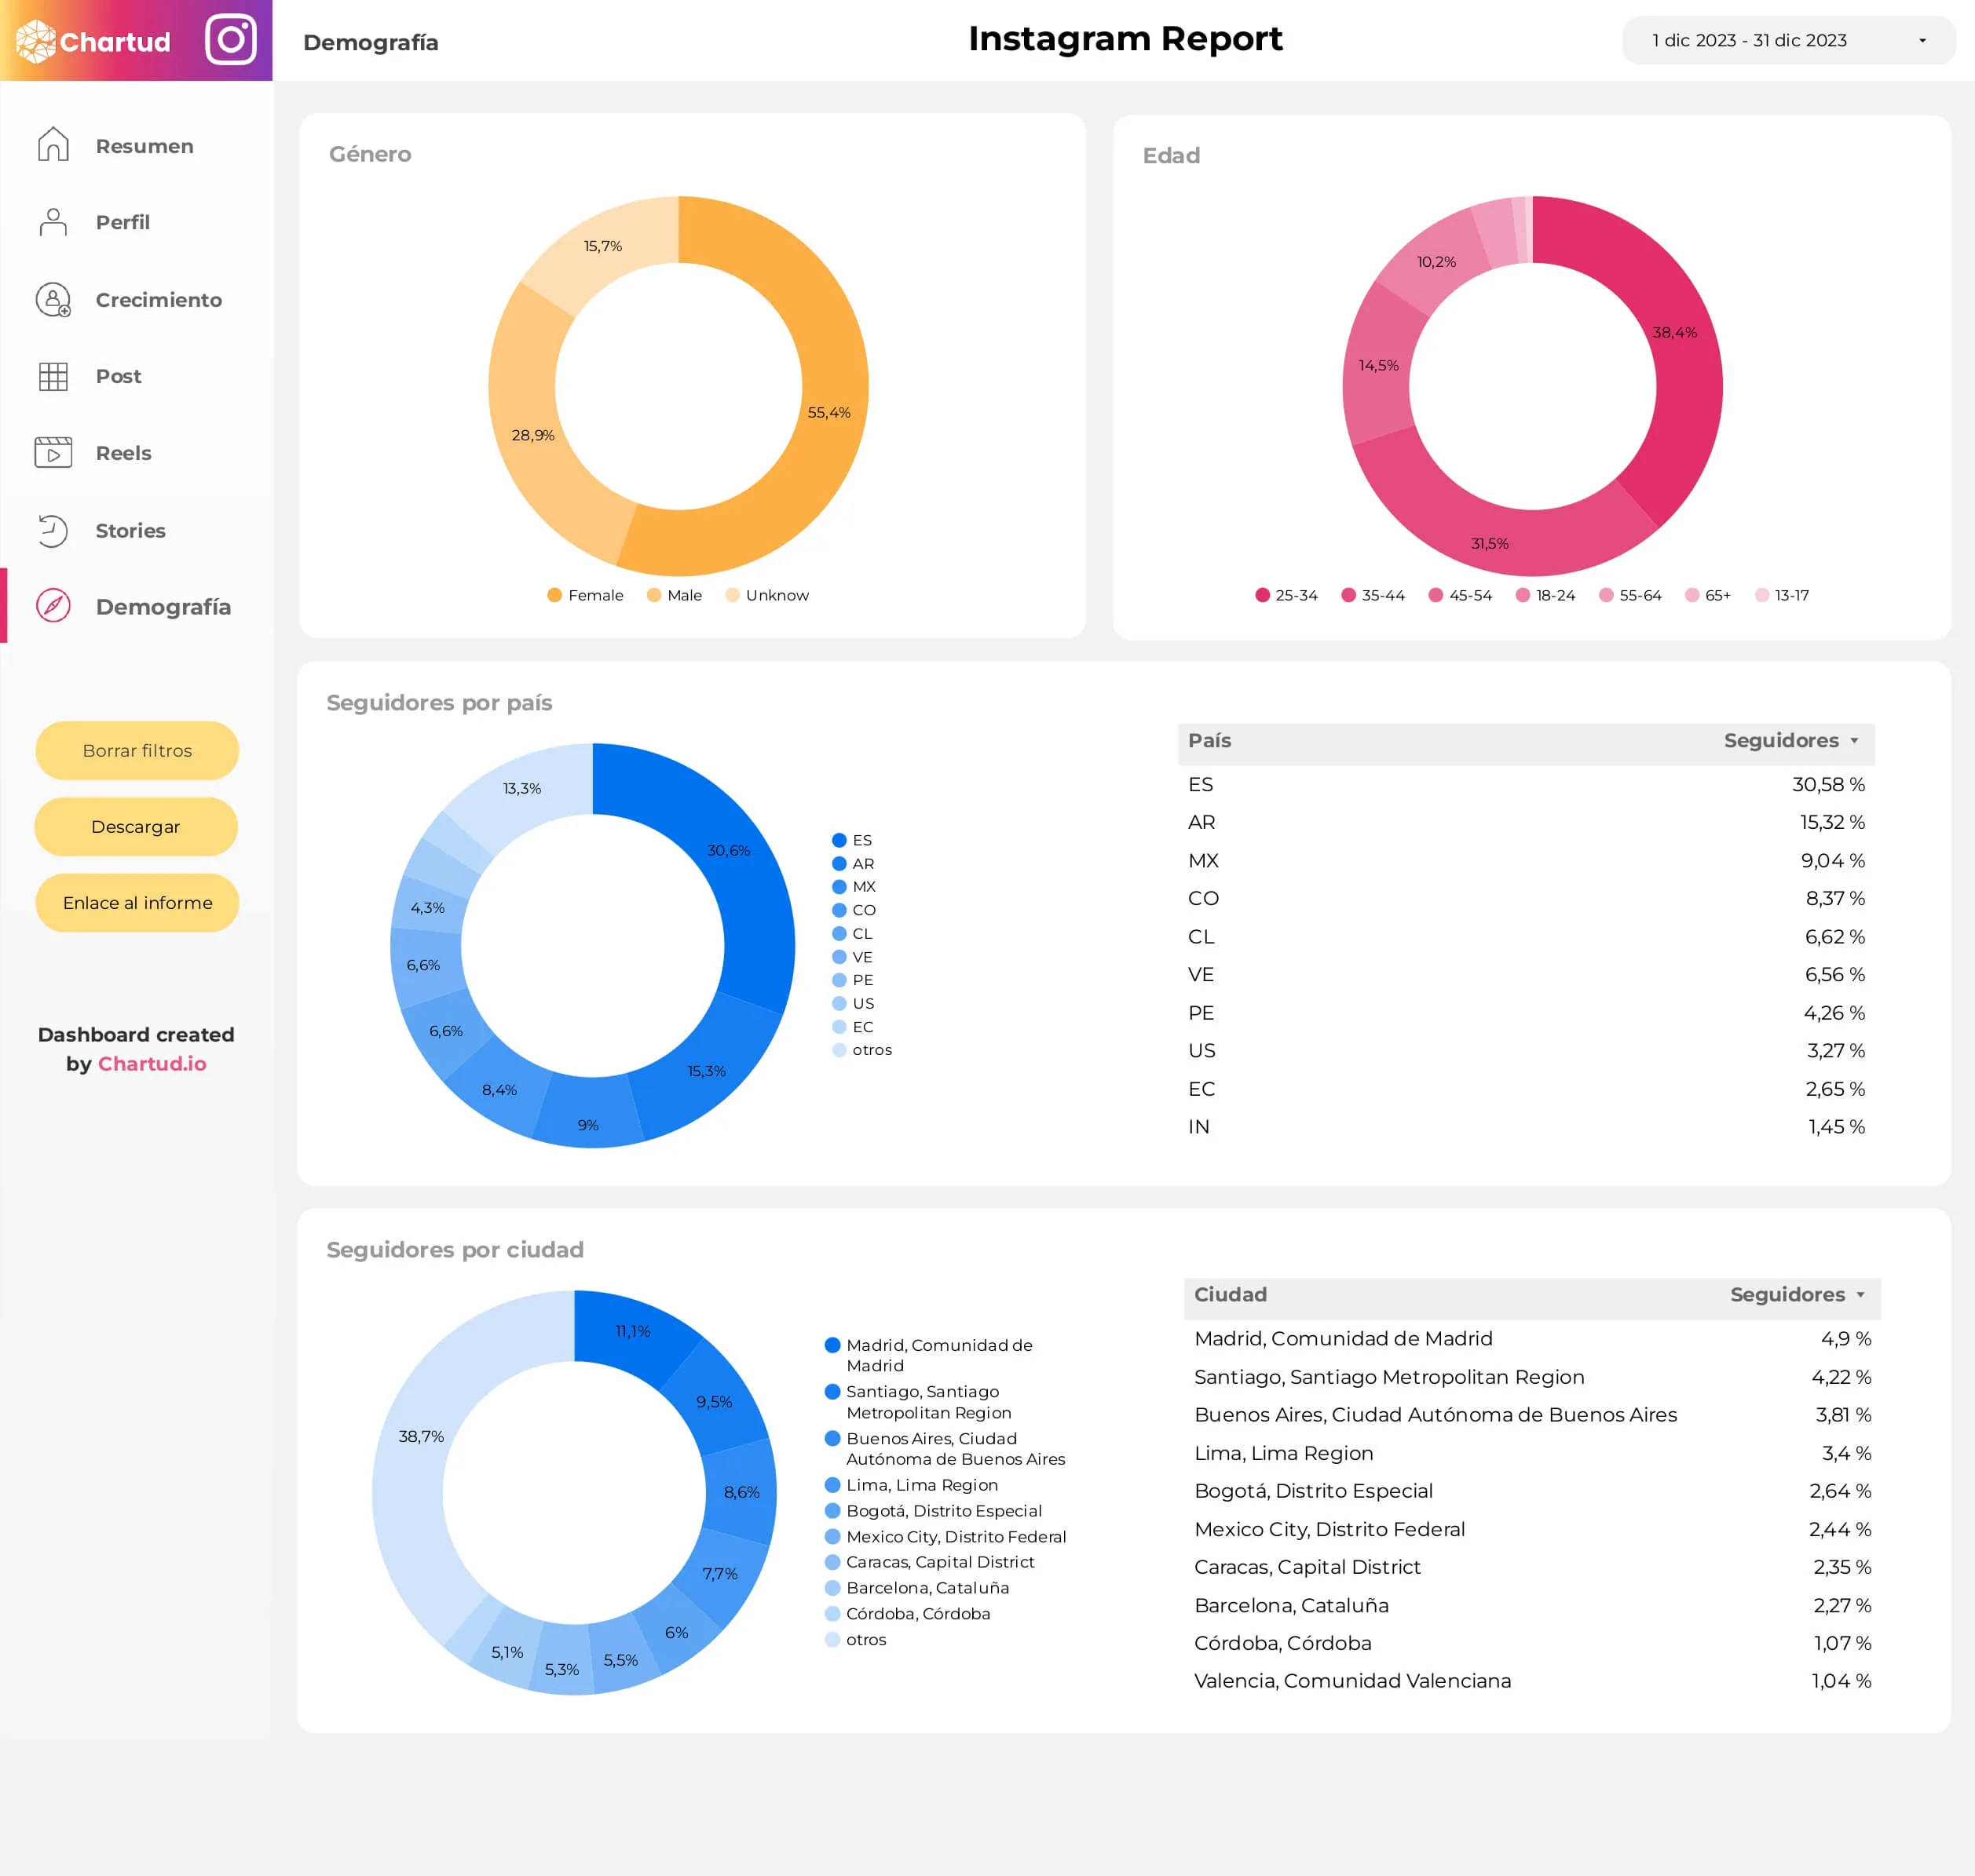The width and height of the screenshot is (1975, 1876).
Task: Click the Demografía compass icon
Action: point(53,606)
